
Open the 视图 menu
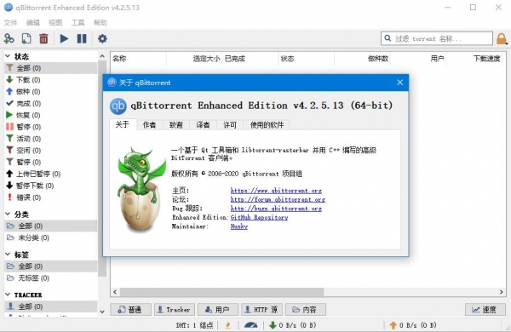coord(55,22)
